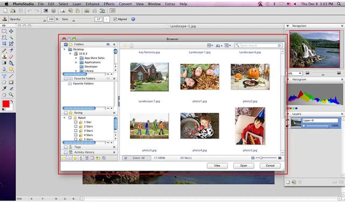Click the blue Help question mark icon
Viewport: 345px width, 203px height.
(133, 19)
